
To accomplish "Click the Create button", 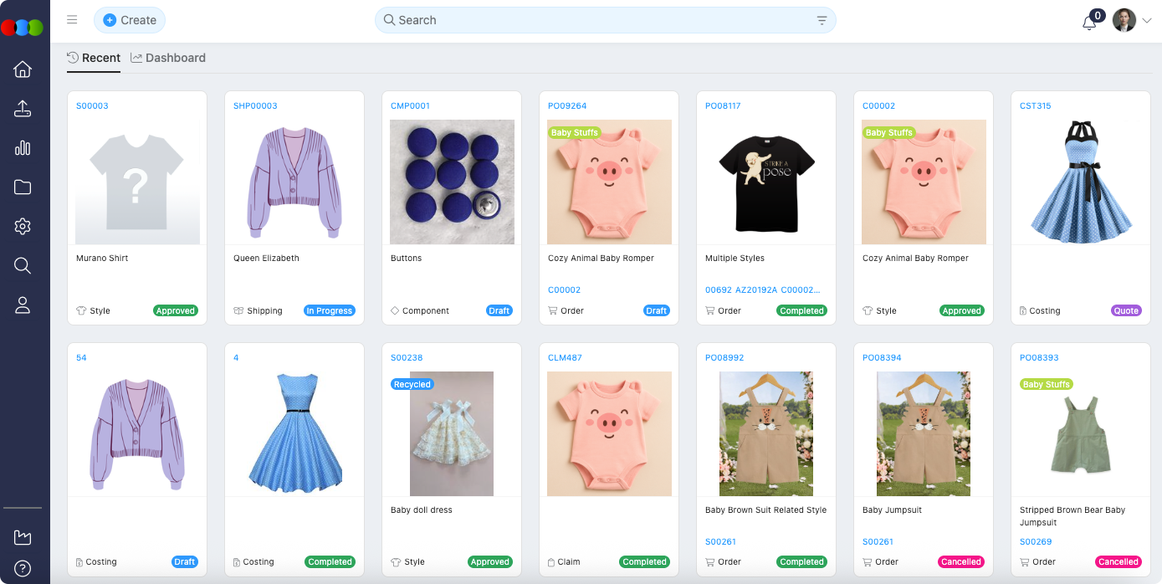I will 130,20.
